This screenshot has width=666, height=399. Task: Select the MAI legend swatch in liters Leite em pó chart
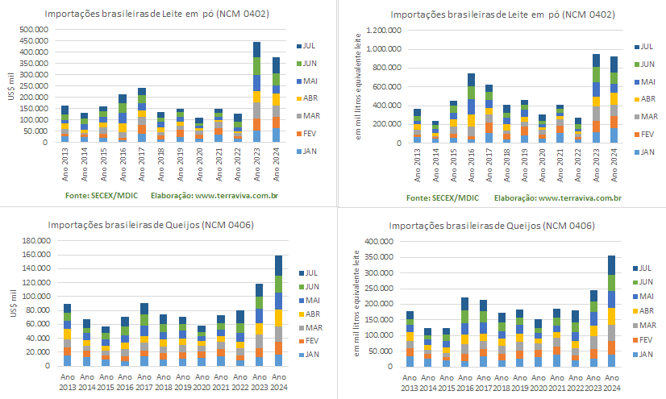(x=637, y=82)
